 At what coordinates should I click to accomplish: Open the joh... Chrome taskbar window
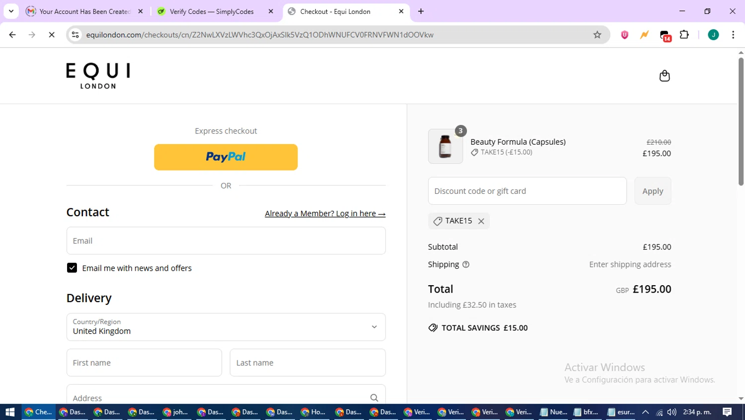(x=176, y=412)
